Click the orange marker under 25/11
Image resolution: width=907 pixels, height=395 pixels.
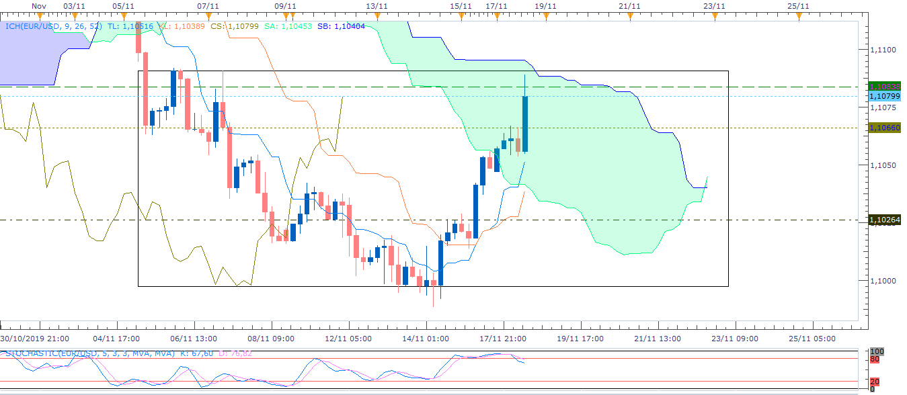[x=799, y=17]
